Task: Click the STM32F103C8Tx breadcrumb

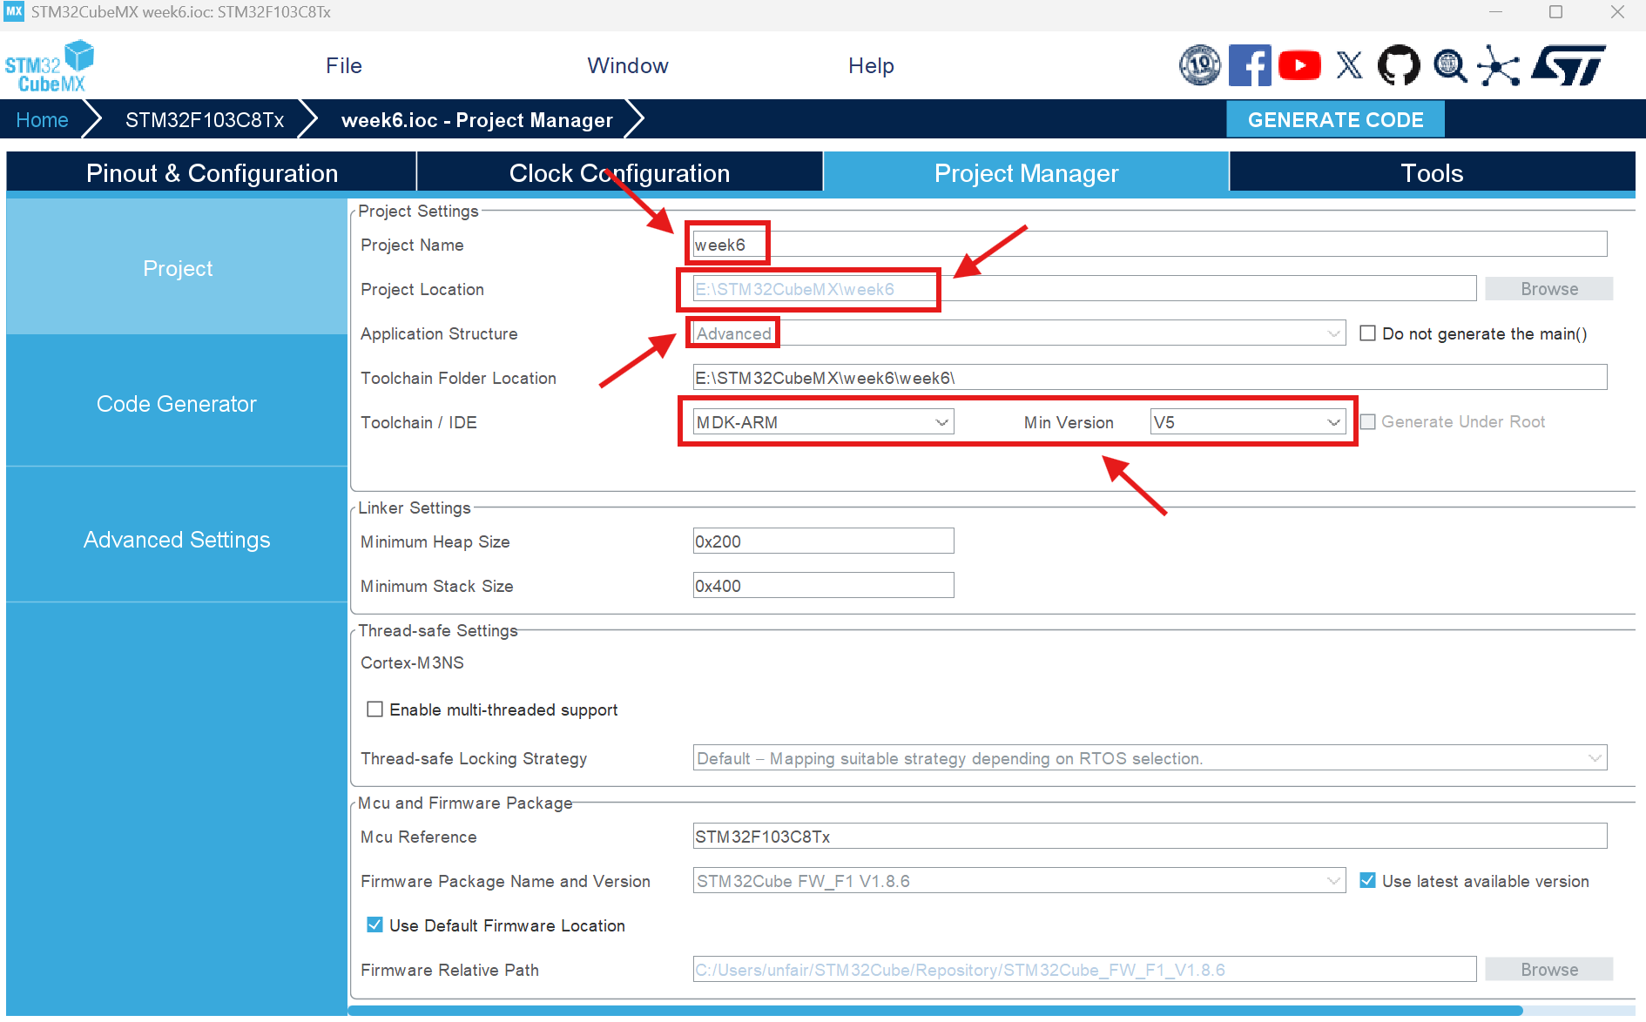Action: [x=205, y=119]
